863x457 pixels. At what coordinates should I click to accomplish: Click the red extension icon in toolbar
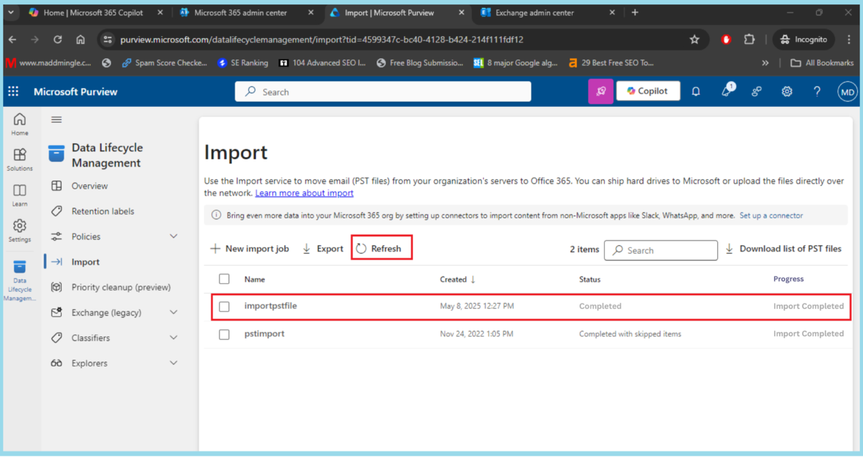coord(726,39)
